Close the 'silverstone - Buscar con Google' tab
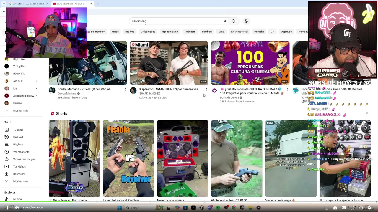 [47, 4]
